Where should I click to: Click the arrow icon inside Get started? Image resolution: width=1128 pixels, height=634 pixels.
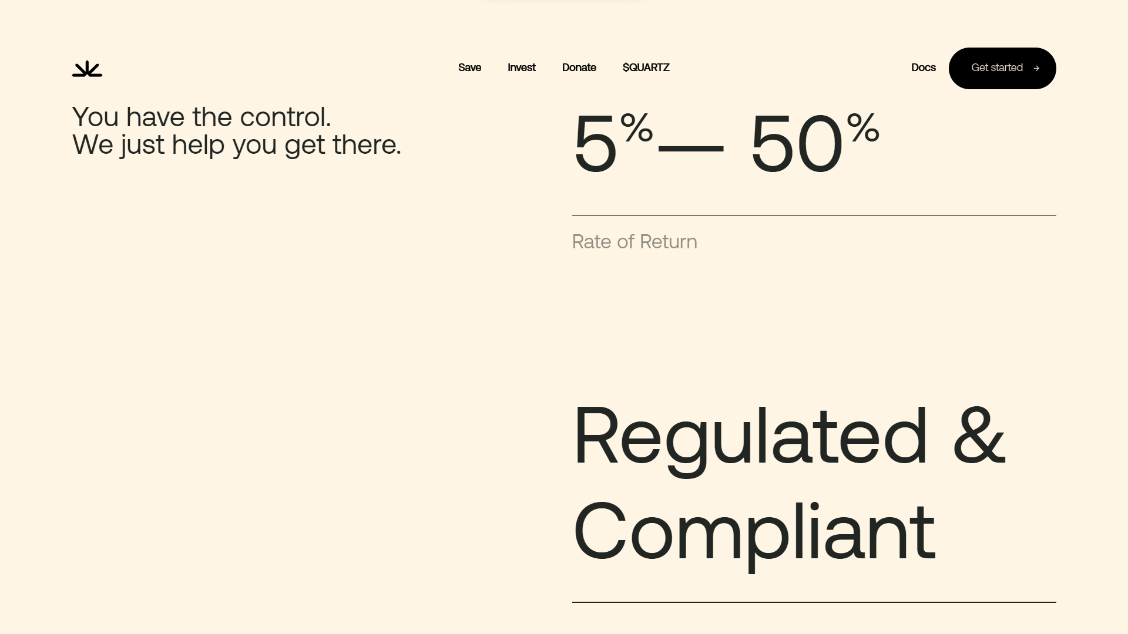point(1036,68)
